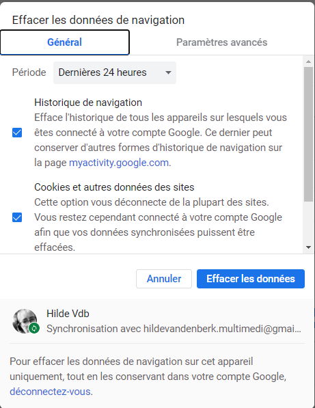The width and height of the screenshot is (315, 408).
Task: Uncheck Cookies et autres données checkbox
Action: pyautogui.click(x=17, y=217)
